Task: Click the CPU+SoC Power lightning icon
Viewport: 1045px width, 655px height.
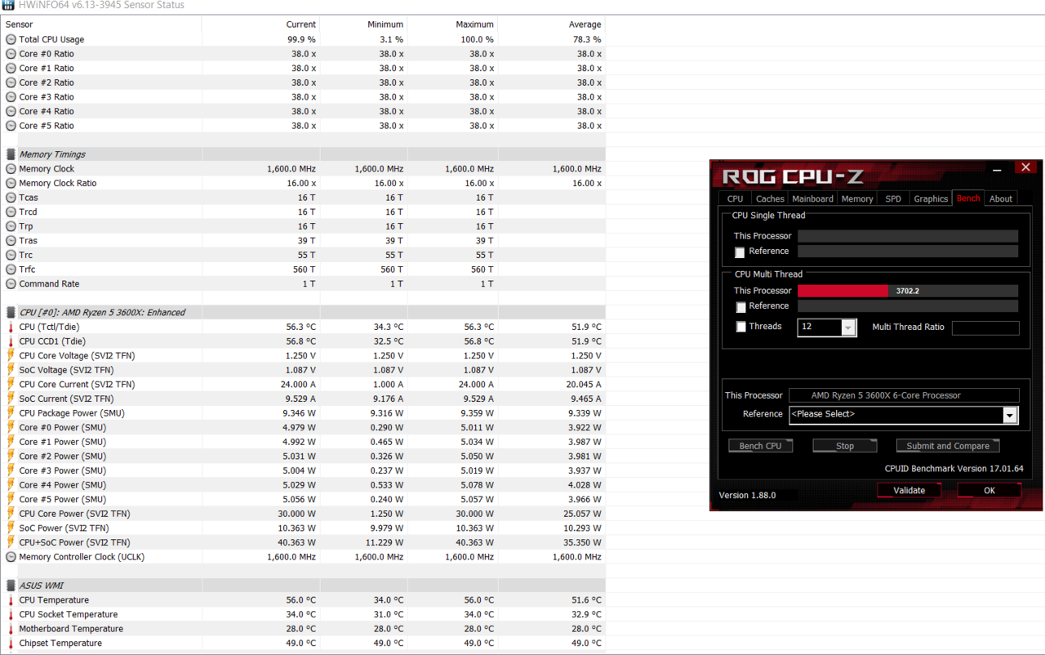Action: tap(11, 542)
